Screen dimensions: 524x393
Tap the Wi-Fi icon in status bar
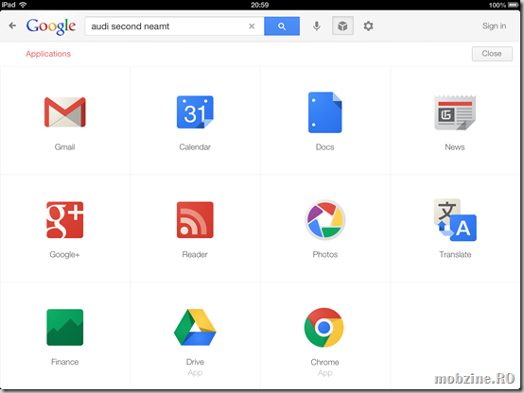click(x=23, y=5)
